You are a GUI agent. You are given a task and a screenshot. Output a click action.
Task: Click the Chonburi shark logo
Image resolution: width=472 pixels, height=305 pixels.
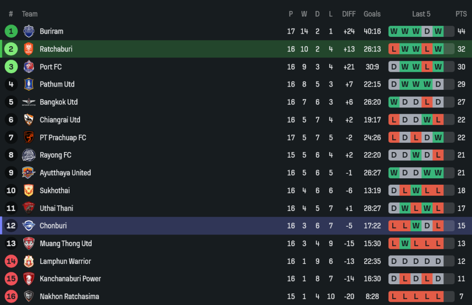29,226
